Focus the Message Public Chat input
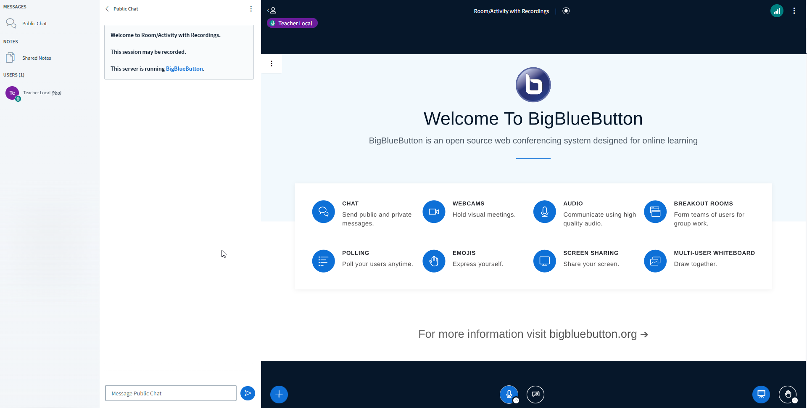The image size is (807, 408). point(171,393)
